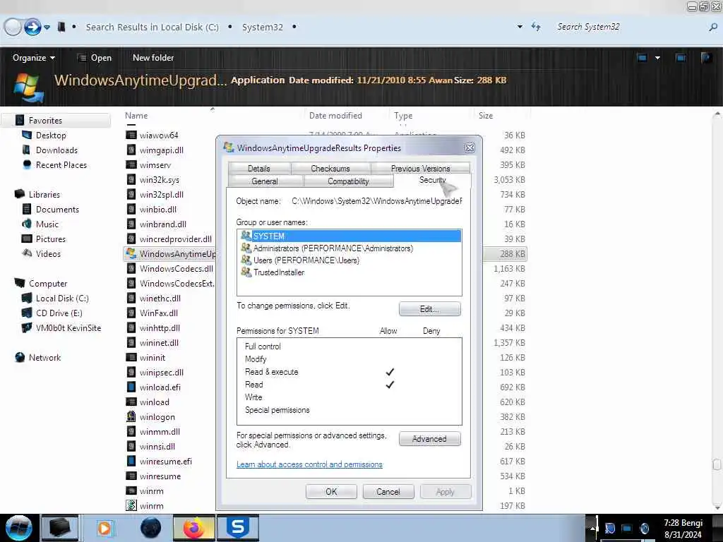This screenshot has height=542, width=723.
Task: Switch to the General tab
Action: [x=265, y=181]
